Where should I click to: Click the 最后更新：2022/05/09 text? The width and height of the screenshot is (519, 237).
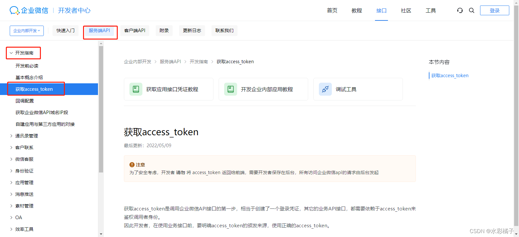click(x=148, y=146)
